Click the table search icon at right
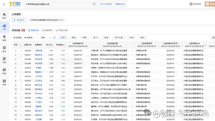215x121 pixels. point(213,37)
